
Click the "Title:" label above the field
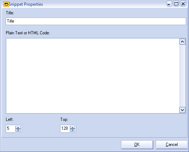point(10,13)
